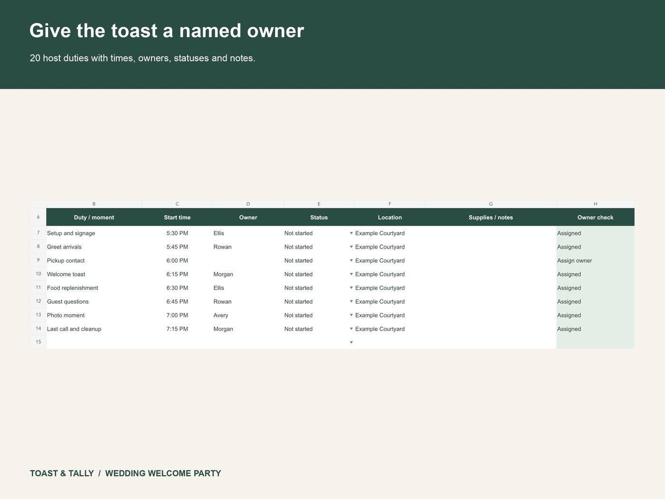Click the "6:15 PM" start time cell
The width and height of the screenshot is (665, 499).
(x=177, y=274)
